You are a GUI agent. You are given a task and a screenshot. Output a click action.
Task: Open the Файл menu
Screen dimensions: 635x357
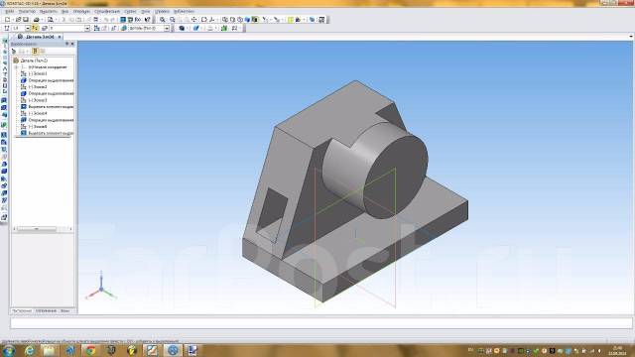tap(9, 11)
